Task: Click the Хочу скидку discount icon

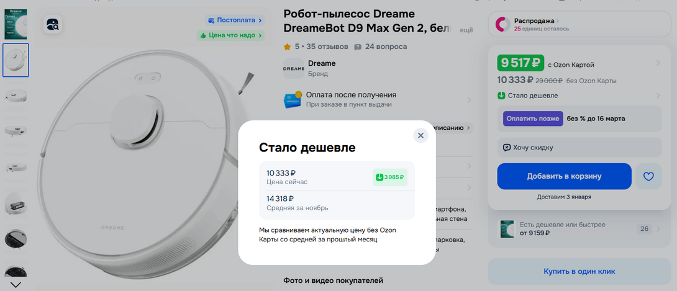Action: (507, 148)
